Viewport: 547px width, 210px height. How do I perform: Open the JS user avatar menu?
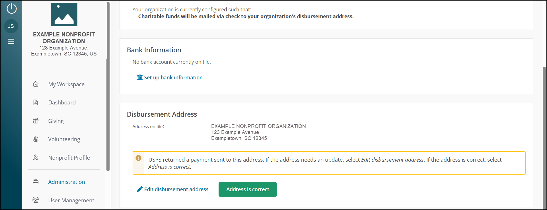pyautogui.click(x=11, y=26)
